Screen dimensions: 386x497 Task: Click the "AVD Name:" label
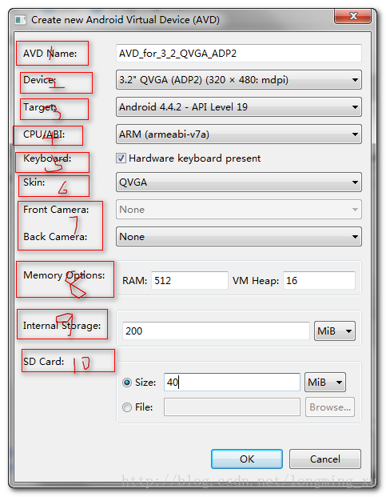pos(50,54)
